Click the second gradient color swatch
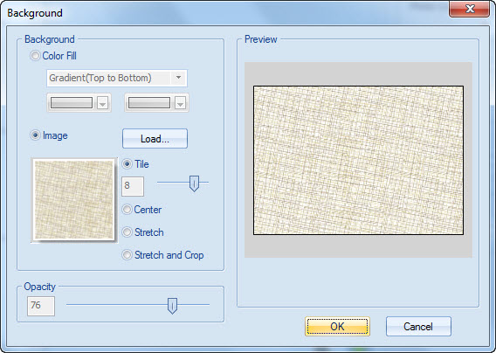496x353 pixels. pos(149,103)
